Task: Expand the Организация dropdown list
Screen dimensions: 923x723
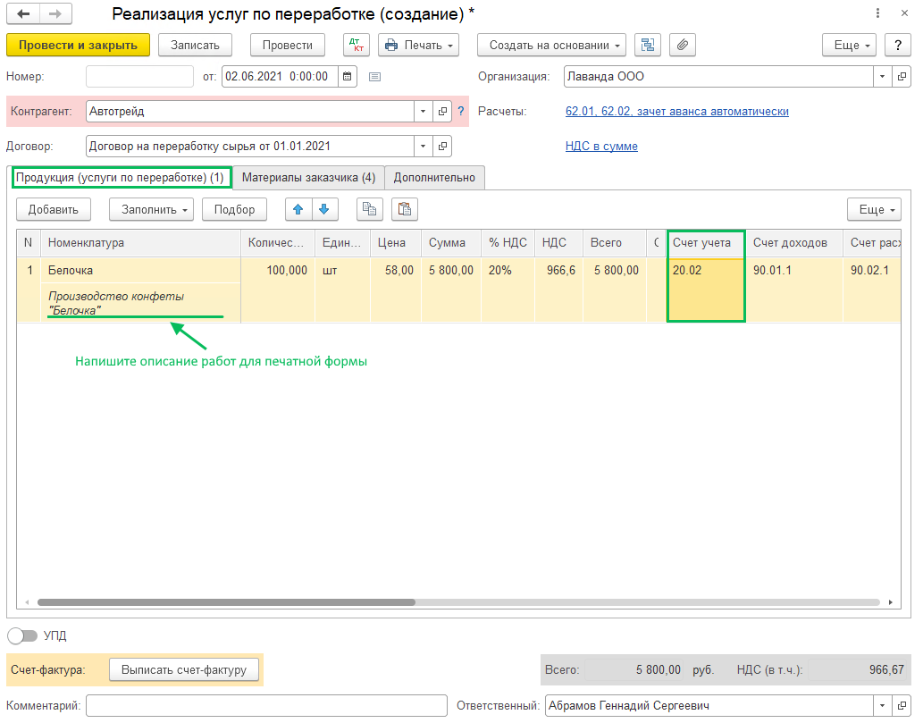Action: (882, 77)
